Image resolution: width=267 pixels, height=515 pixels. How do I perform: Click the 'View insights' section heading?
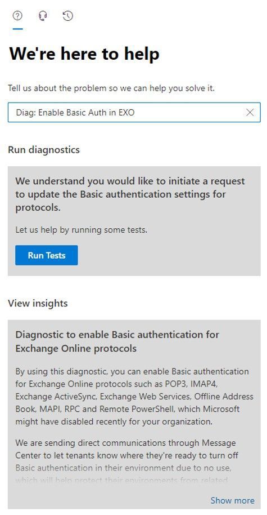pyautogui.click(x=38, y=303)
